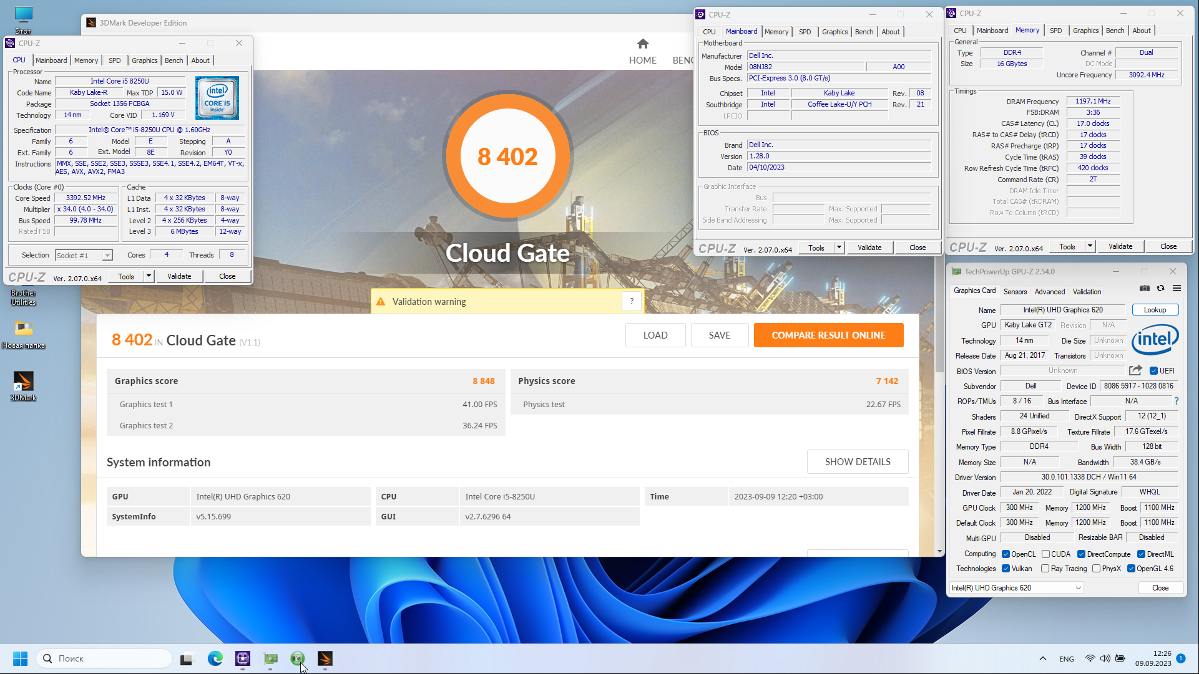
Task: Click the 3DMark taskbar icon
Action: pos(325,658)
